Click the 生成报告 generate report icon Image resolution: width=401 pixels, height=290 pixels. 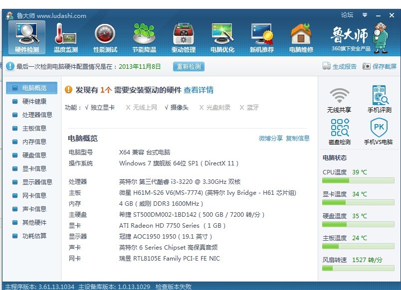pos(326,66)
